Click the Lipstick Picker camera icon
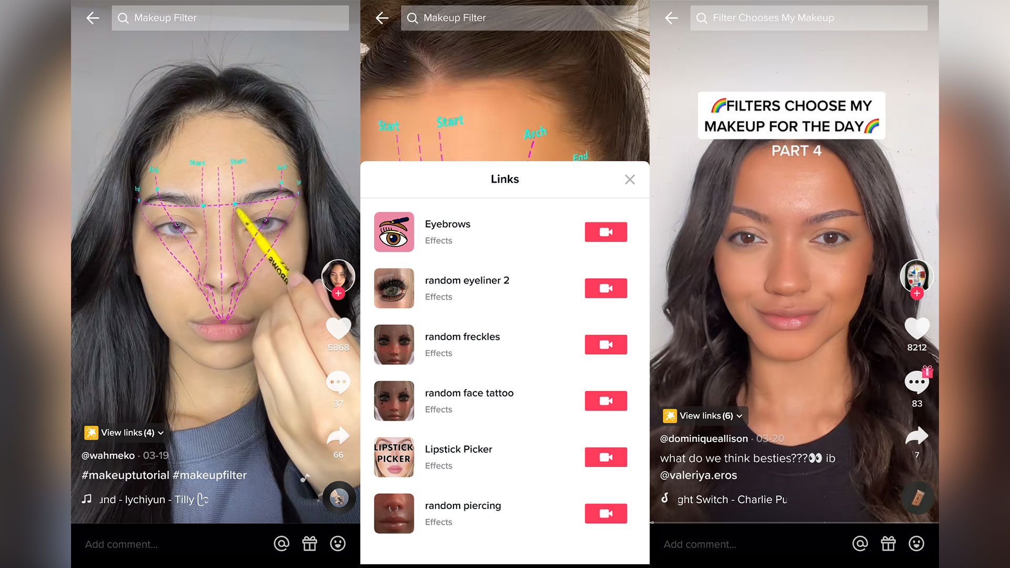This screenshot has width=1010, height=568. pos(605,457)
